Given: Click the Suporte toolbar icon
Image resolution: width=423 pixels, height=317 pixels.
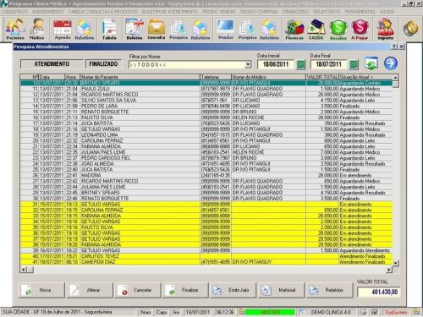Looking at the screenshot, I should (385, 29).
